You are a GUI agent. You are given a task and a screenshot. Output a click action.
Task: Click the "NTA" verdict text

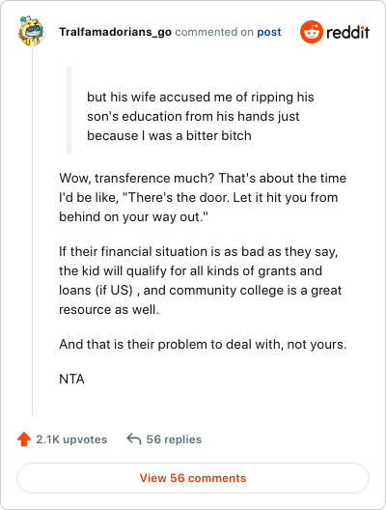tap(71, 379)
